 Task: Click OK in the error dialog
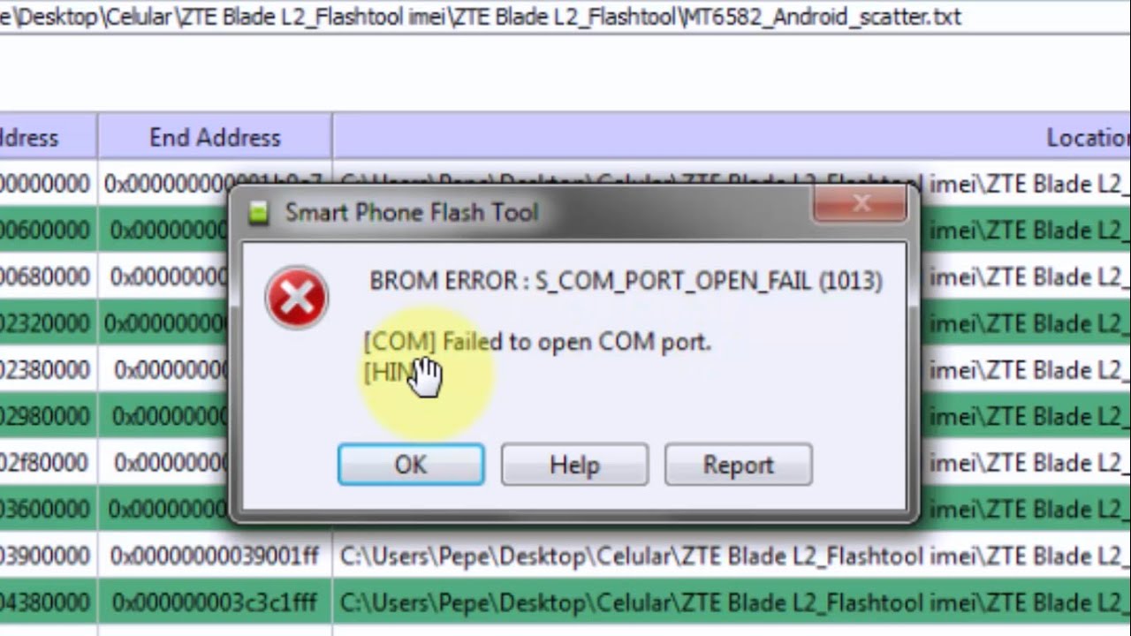coord(411,465)
